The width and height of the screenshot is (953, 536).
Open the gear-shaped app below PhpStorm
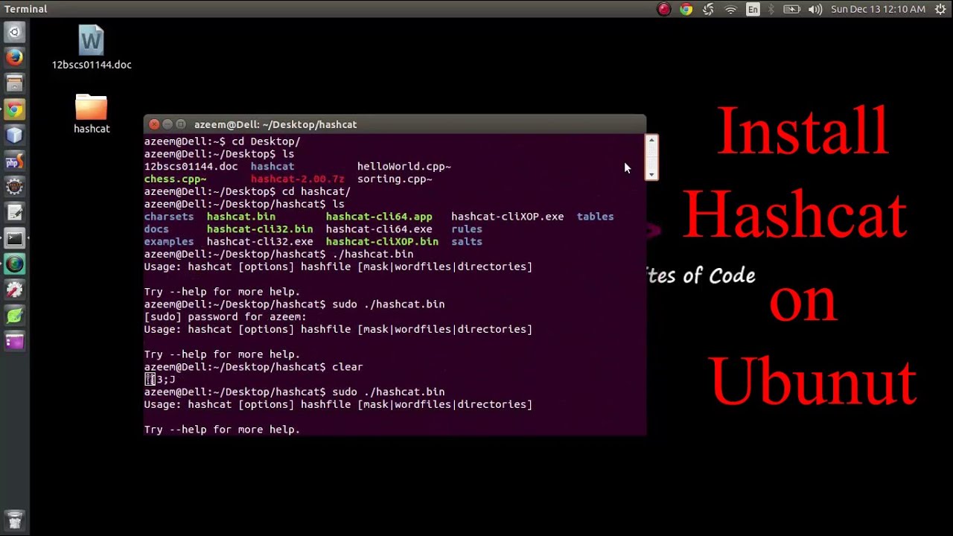14,187
